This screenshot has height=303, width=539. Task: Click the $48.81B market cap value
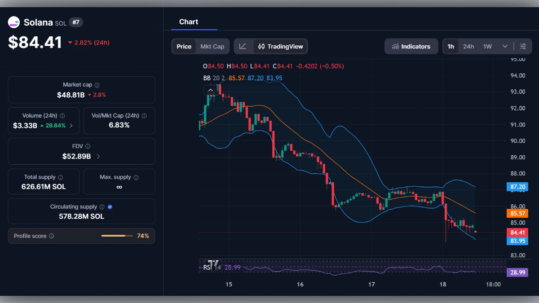tap(71, 95)
